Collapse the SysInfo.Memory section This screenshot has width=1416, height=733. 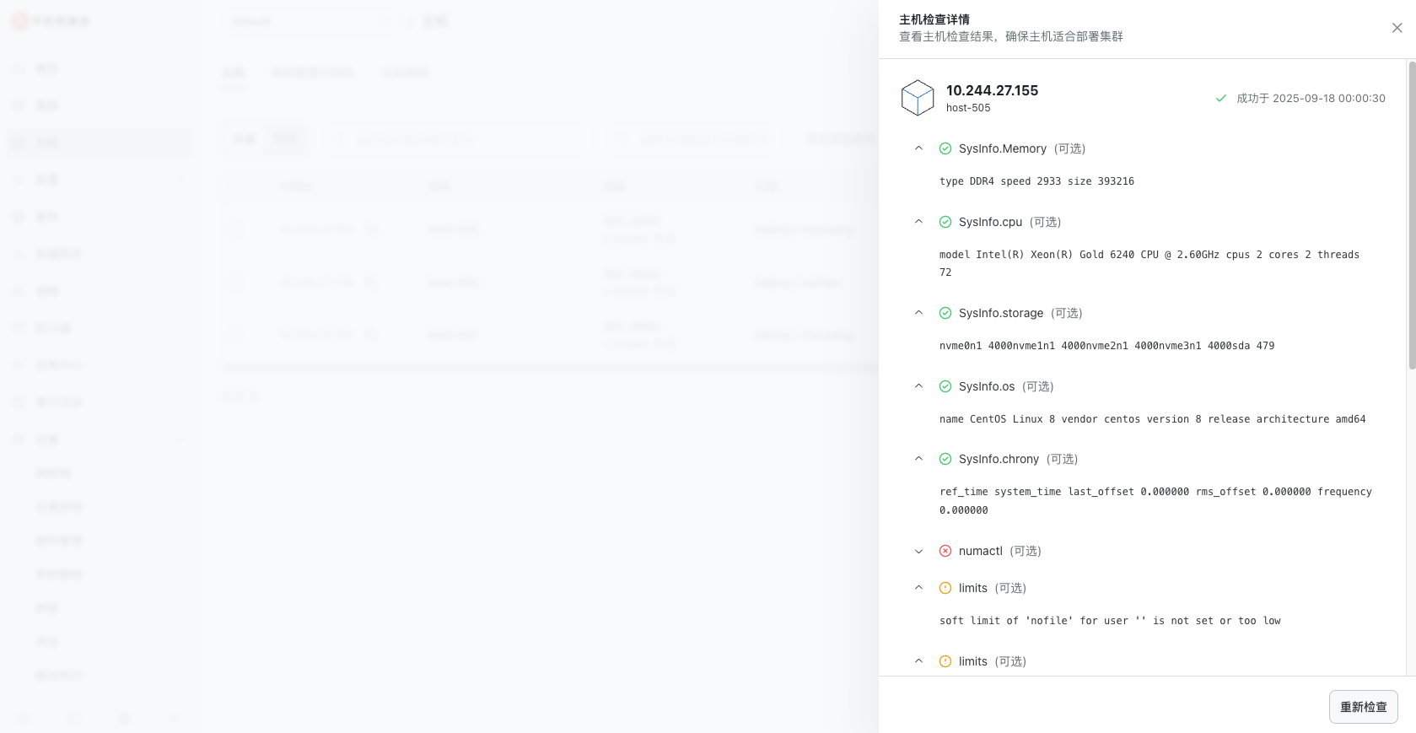click(x=918, y=148)
